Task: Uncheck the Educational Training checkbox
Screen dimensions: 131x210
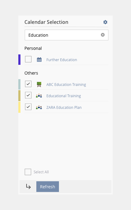Action: pos(28,95)
